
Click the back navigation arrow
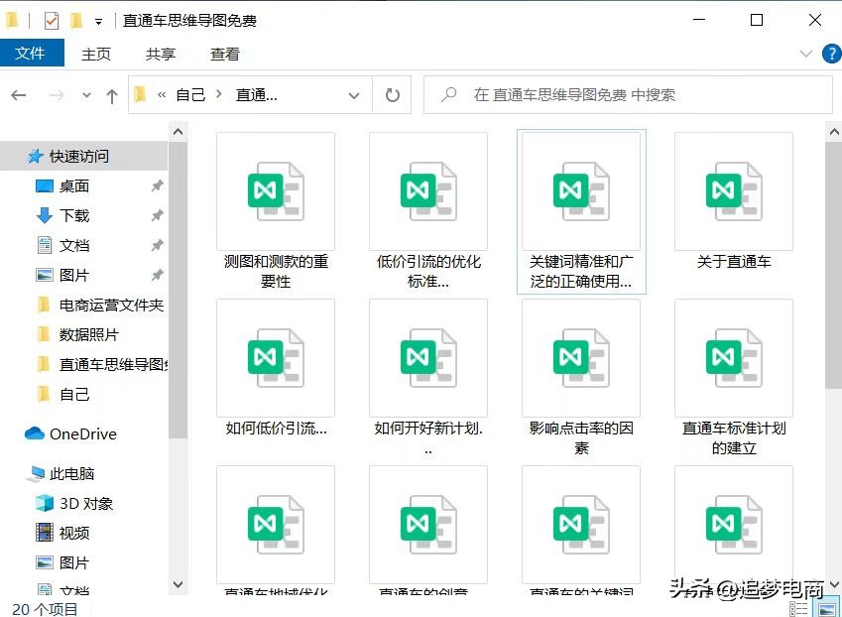18,94
